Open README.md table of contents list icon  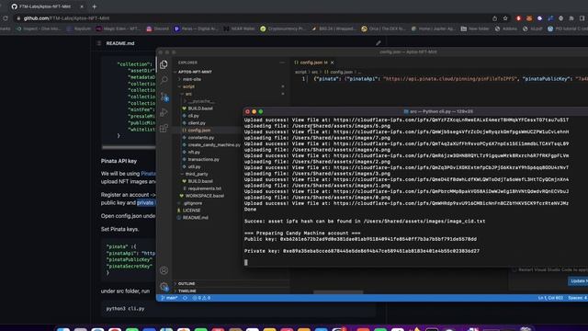point(99,43)
